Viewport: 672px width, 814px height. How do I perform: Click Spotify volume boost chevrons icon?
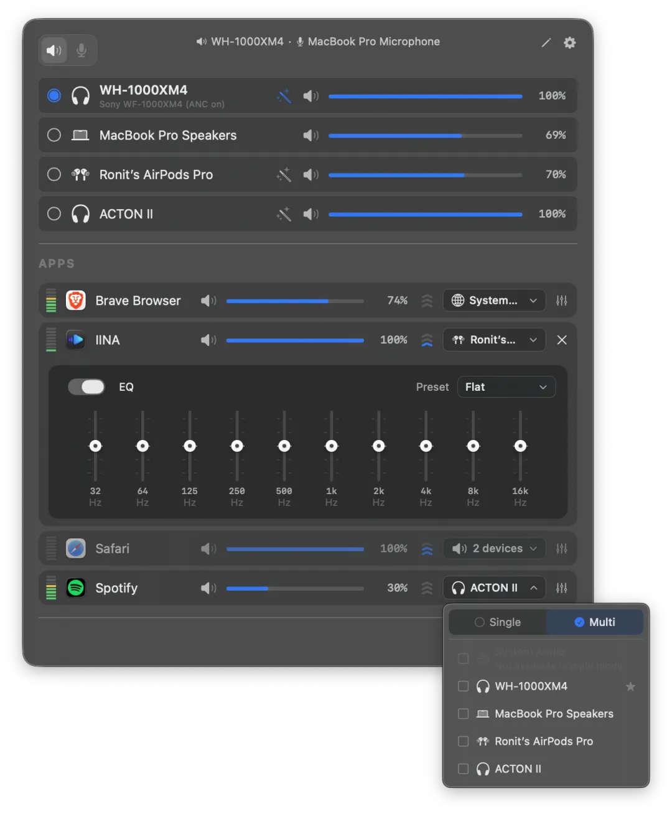pos(427,588)
